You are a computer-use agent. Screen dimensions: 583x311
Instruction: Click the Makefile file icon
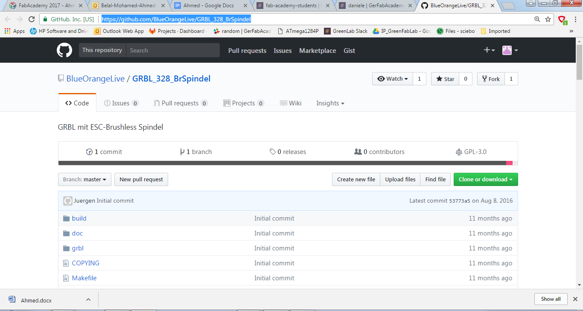click(66, 278)
